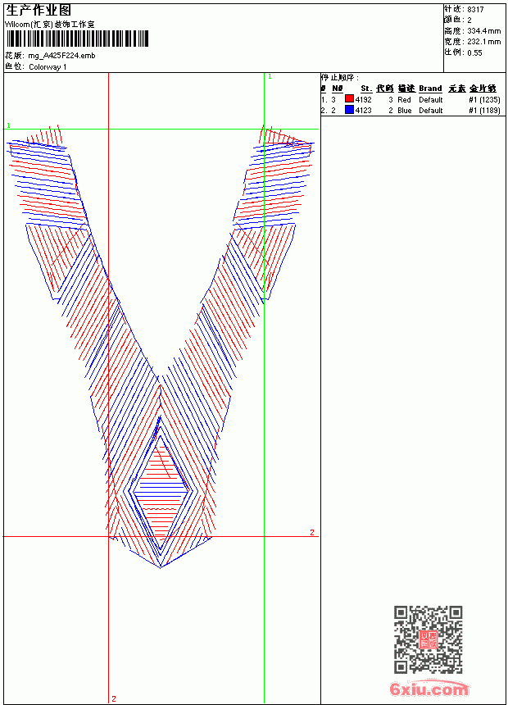The image size is (508, 705).
Task: Click the 生产作业图 title
Action: 38,10
